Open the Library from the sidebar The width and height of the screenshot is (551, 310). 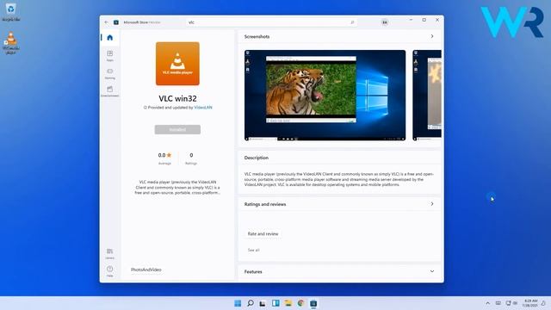click(110, 254)
